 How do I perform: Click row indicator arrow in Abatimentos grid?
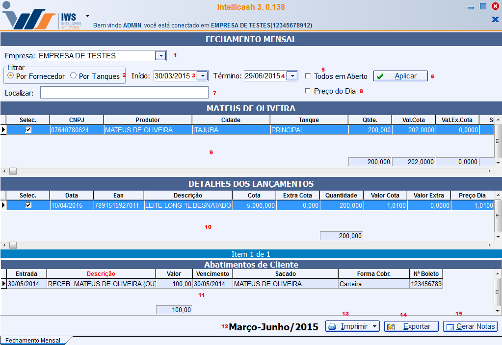[3, 283]
